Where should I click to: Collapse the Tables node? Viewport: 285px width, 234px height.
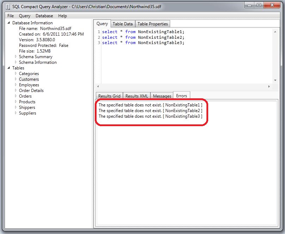tap(9, 68)
